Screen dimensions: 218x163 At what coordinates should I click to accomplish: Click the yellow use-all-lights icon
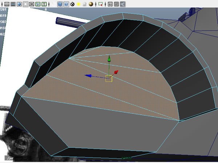78,4
